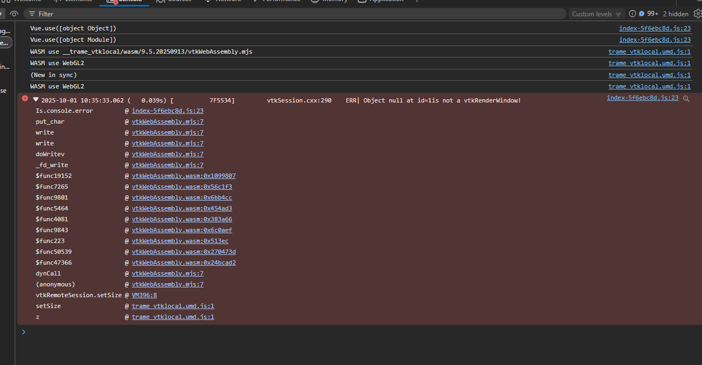Switch to the Console tab
The image size is (702, 365).
click(124, 1)
